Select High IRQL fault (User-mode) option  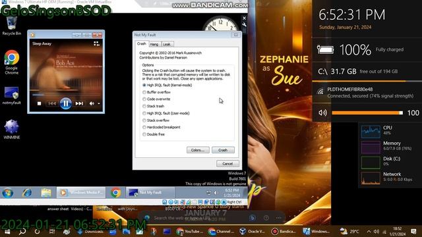(166, 113)
